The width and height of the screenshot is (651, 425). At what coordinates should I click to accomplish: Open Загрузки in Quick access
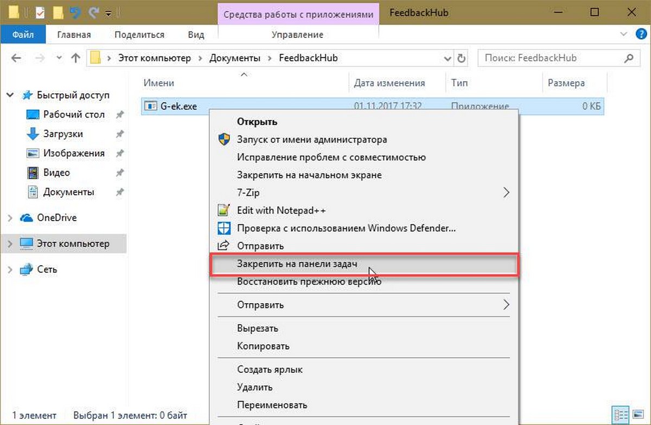click(62, 134)
